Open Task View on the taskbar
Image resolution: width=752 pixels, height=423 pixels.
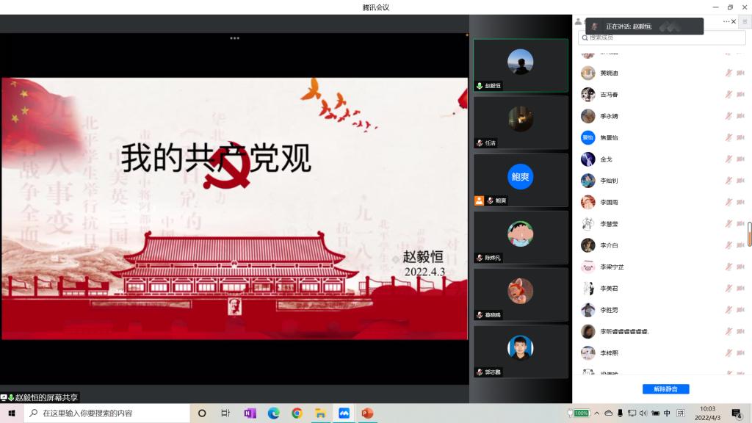point(225,413)
